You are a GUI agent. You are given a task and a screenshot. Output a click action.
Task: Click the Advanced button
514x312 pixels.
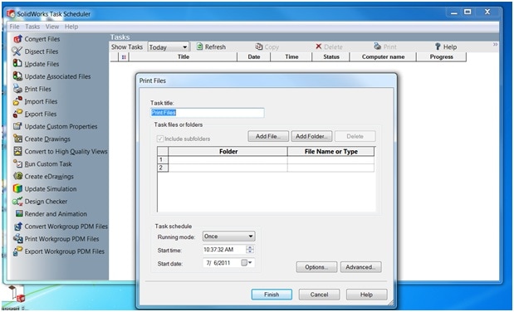tap(360, 267)
